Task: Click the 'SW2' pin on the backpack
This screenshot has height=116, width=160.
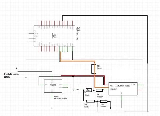Action: click(60, 87)
